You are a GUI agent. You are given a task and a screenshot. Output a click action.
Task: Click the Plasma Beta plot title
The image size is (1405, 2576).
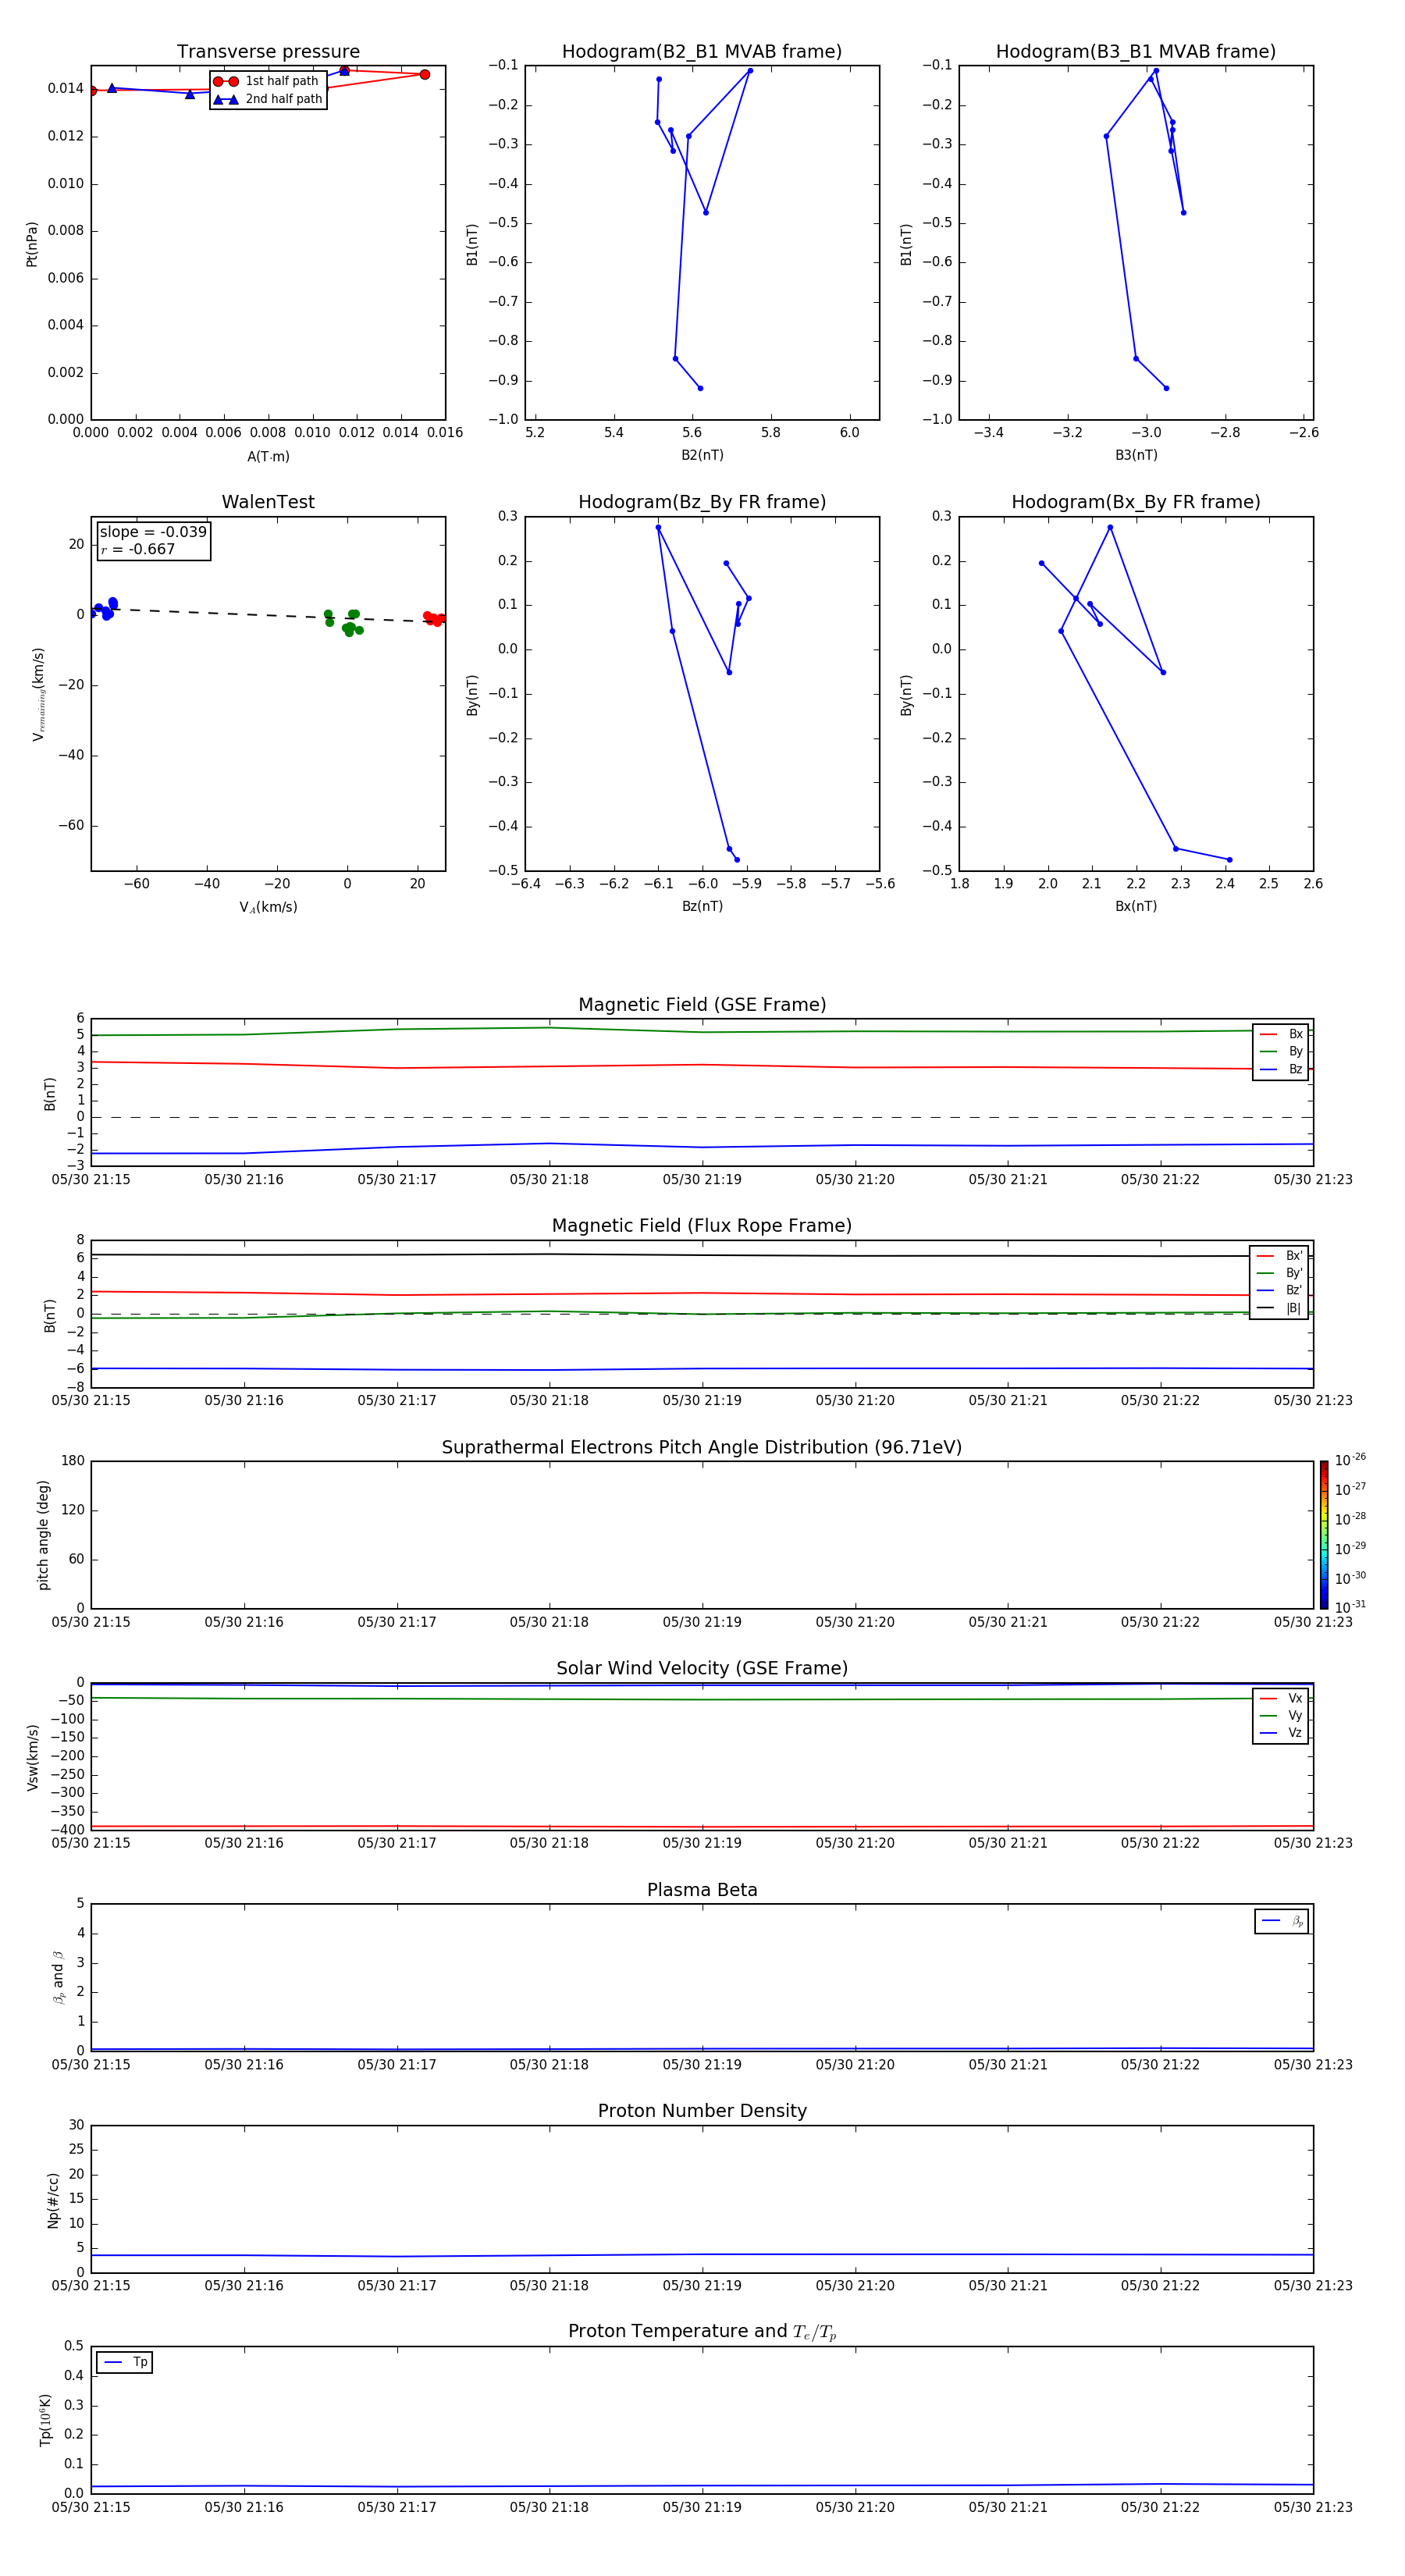[x=702, y=1890]
